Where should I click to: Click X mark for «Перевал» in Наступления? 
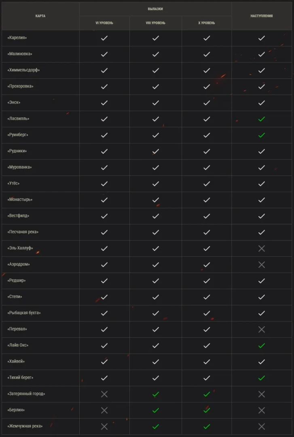261,329
